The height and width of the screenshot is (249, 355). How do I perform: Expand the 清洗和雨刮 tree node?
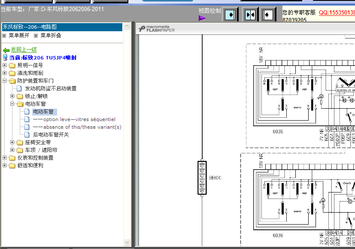tap(5, 73)
